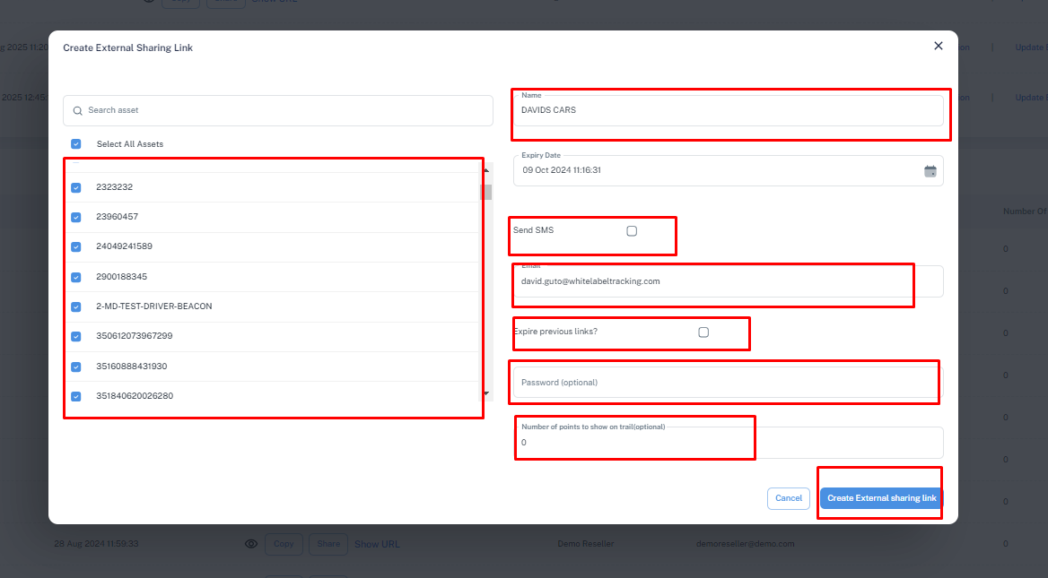Click the Email field with david.guto address
Viewport: 1048px width, 578px height.
click(729, 281)
